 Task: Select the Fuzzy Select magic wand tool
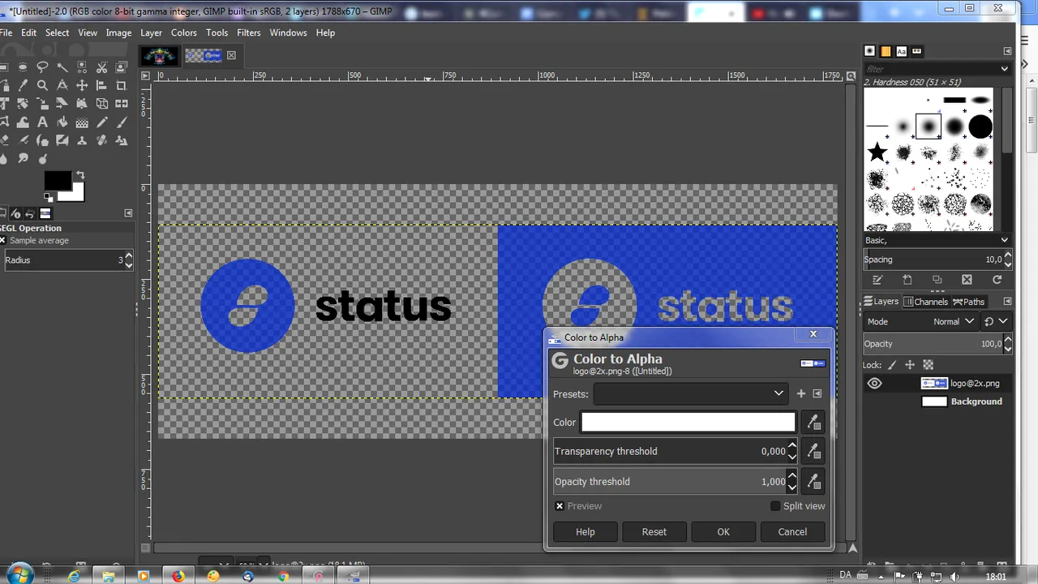tap(62, 67)
